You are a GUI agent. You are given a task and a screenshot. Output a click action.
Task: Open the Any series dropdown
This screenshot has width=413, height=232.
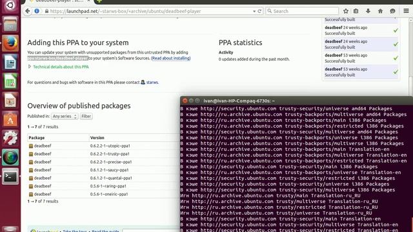coord(65,116)
